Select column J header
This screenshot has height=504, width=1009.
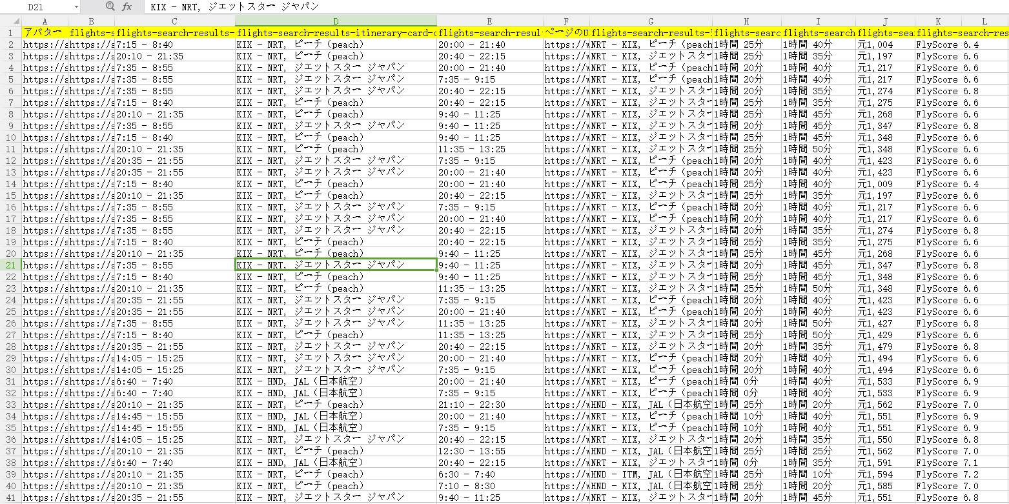[885, 21]
